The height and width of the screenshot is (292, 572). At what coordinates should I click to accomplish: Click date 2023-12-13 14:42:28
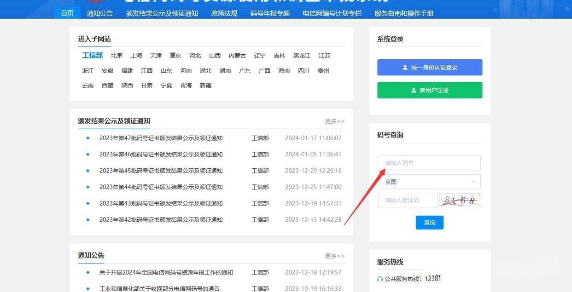(313, 220)
